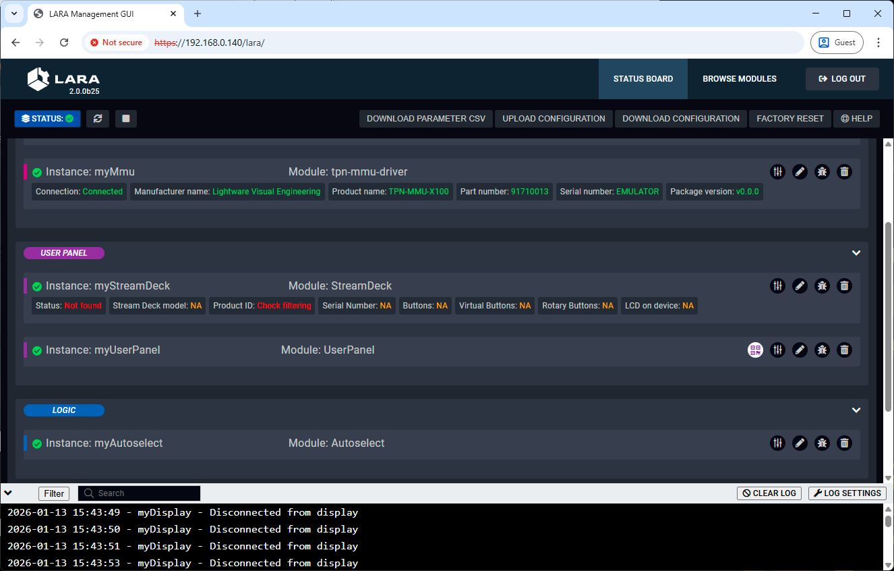Image resolution: width=894 pixels, height=571 pixels.
Task: Collapse the log panel with the down chevron
Action: click(8, 493)
